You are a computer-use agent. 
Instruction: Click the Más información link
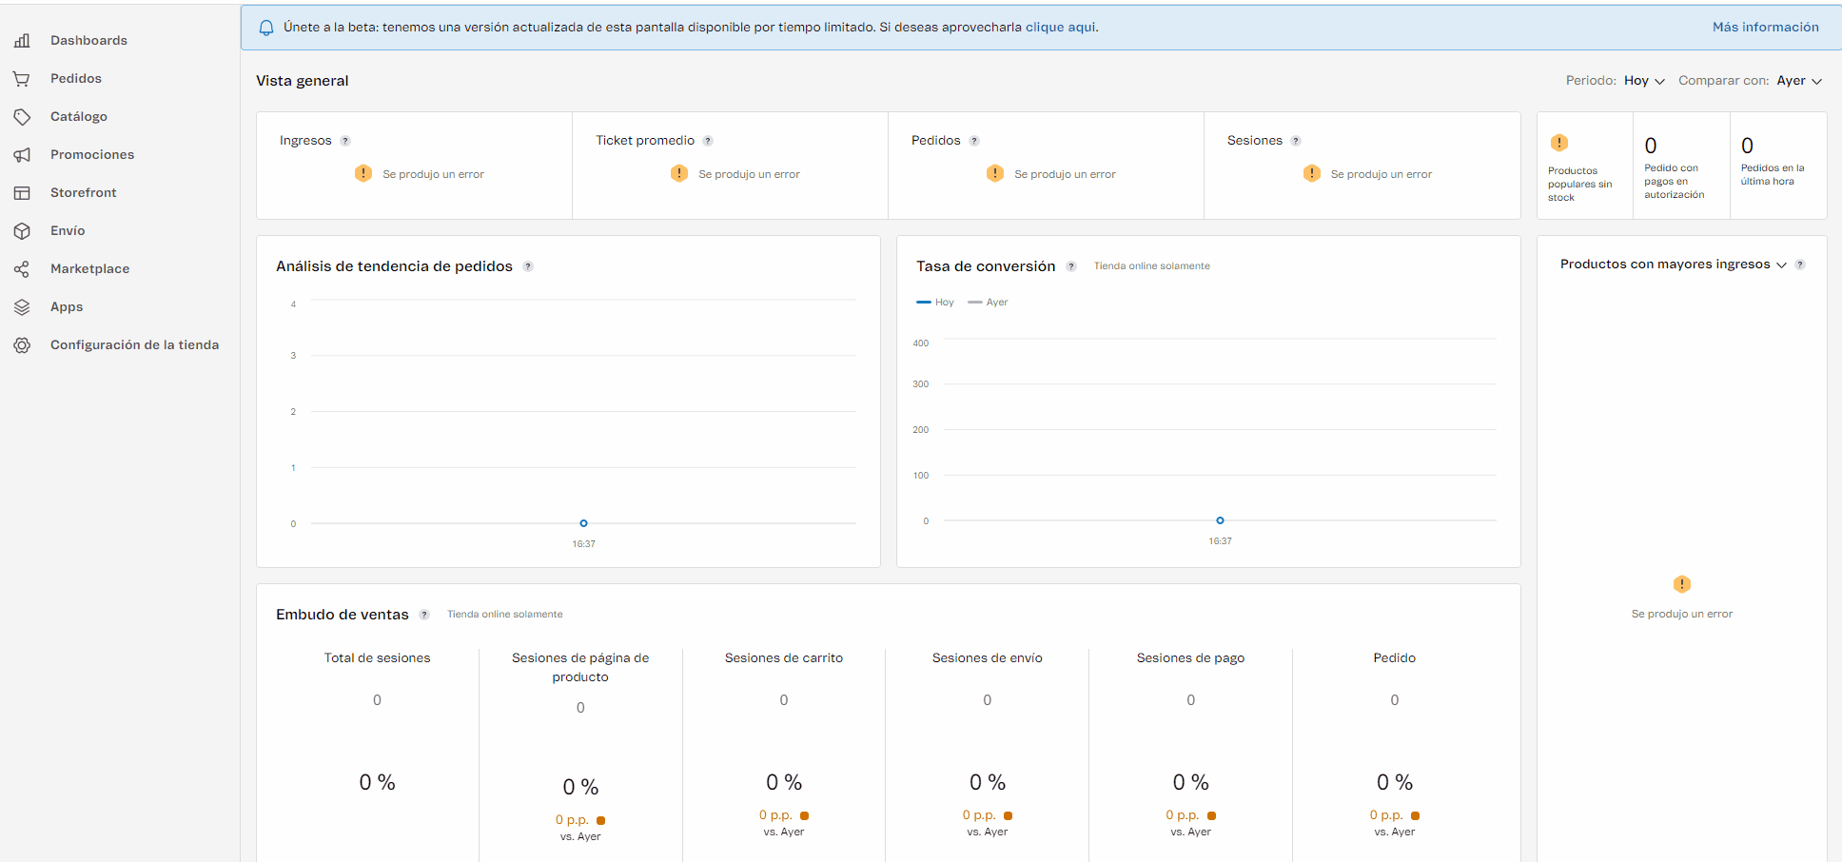tap(1765, 28)
